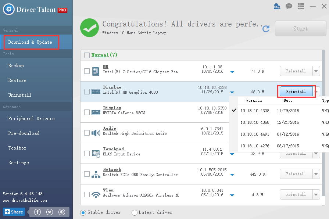
Task: Click the Realtek Audio speaker icon
Action: [96, 133]
